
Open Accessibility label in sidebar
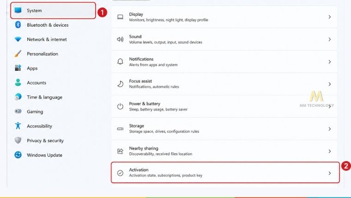(x=39, y=126)
